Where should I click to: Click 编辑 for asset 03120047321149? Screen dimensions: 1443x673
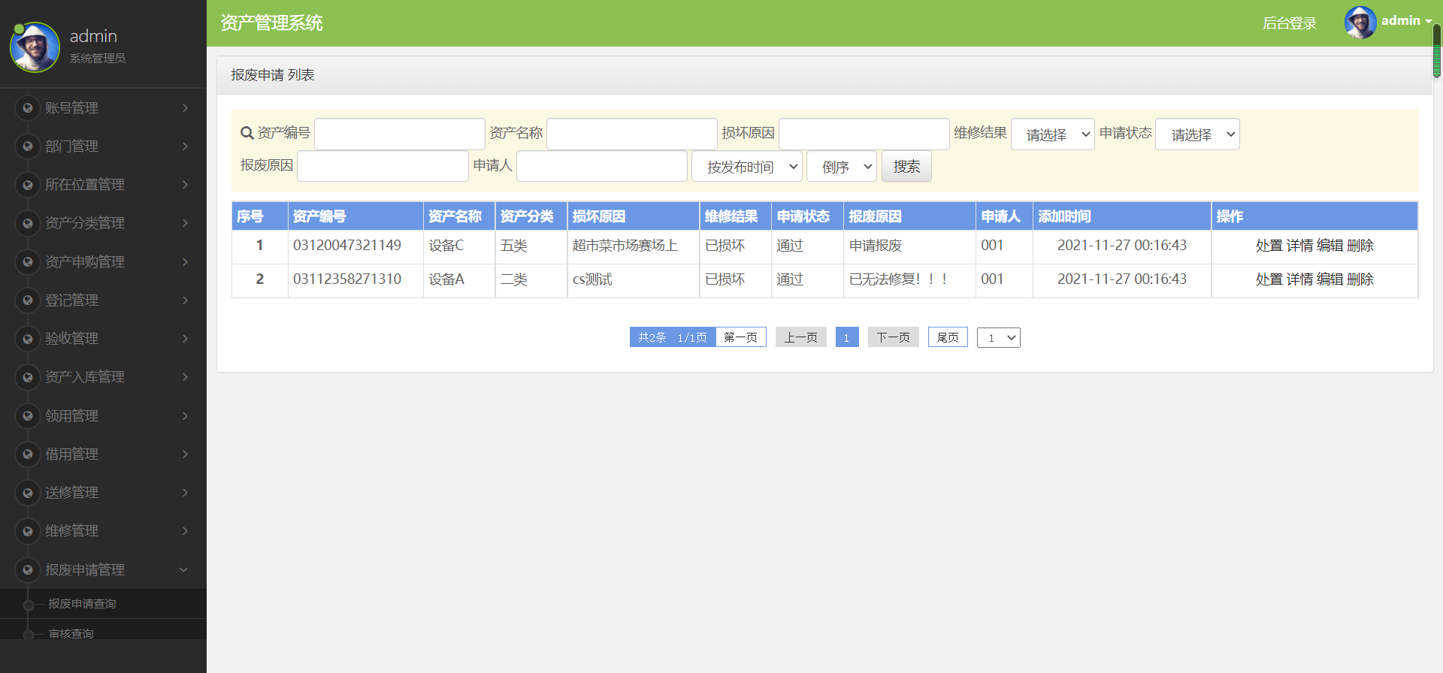1330,246
